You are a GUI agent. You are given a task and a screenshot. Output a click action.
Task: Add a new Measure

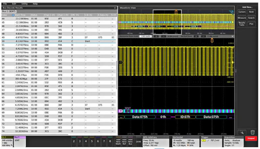tap(242, 18)
